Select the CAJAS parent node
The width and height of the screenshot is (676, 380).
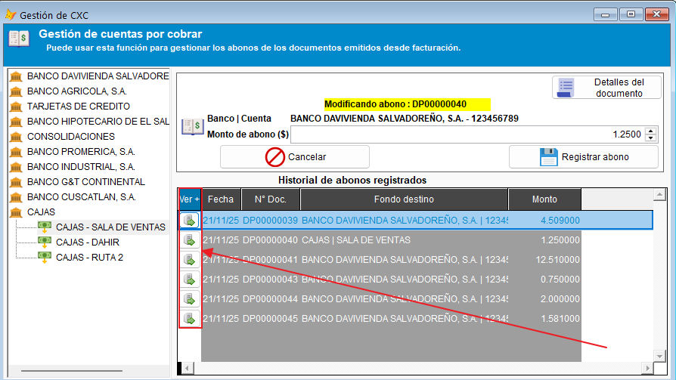pyautogui.click(x=41, y=212)
